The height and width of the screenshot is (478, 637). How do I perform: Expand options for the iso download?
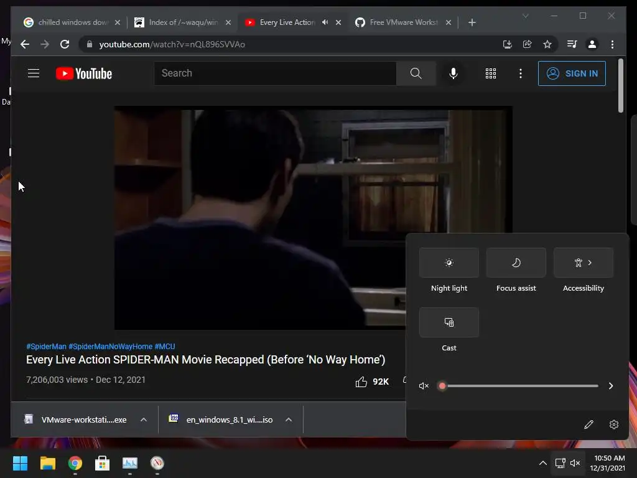[289, 419]
